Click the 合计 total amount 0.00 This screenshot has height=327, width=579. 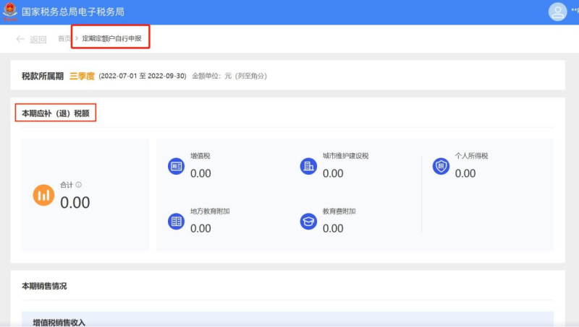[x=75, y=203]
